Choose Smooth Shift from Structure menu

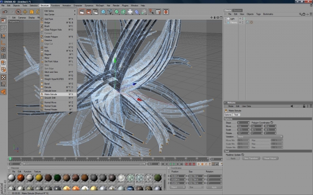click(x=58, y=98)
